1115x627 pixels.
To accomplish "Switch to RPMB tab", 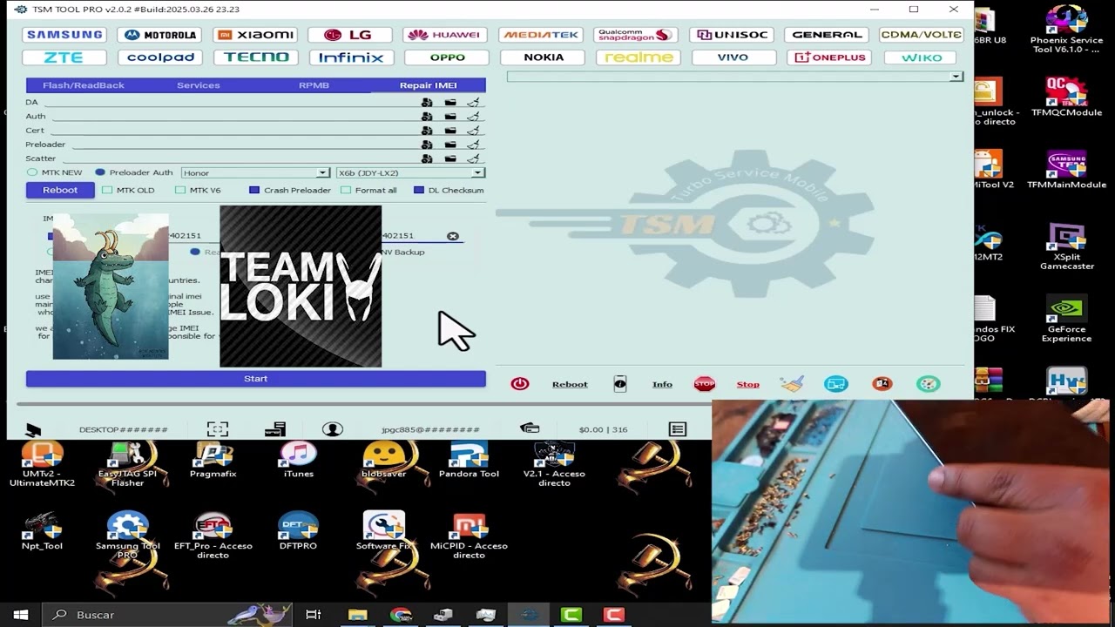I will pos(314,85).
